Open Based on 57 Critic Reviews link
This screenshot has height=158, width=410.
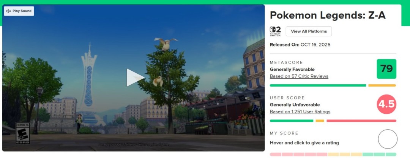click(299, 76)
